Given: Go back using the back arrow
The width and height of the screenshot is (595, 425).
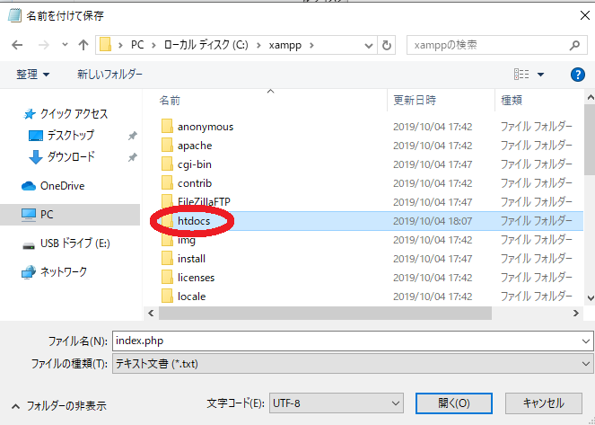Looking at the screenshot, I should [x=17, y=45].
